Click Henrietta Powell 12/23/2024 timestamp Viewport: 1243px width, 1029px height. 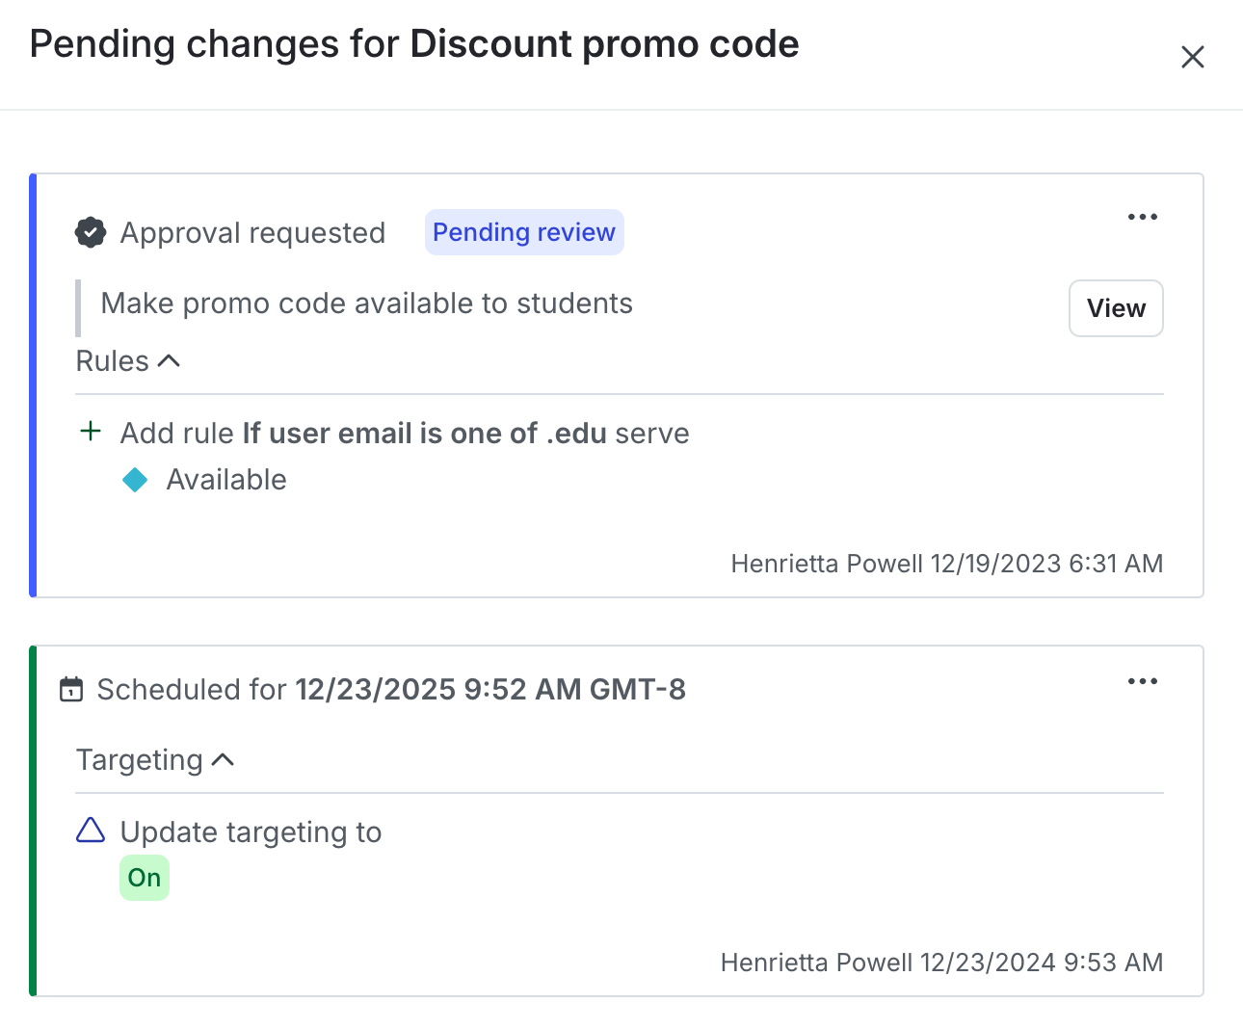(x=941, y=963)
